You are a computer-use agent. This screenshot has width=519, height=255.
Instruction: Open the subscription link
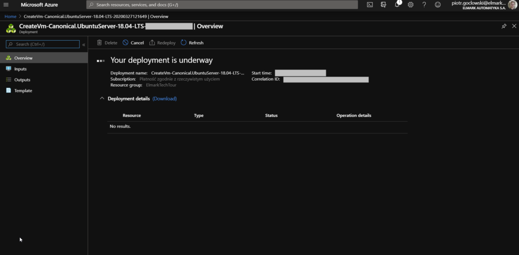click(180, 79)
